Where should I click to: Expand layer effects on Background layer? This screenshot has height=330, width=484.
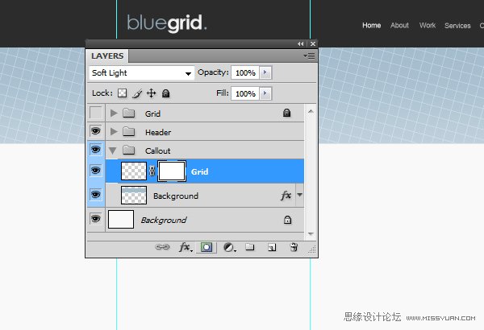pos(299,195)
